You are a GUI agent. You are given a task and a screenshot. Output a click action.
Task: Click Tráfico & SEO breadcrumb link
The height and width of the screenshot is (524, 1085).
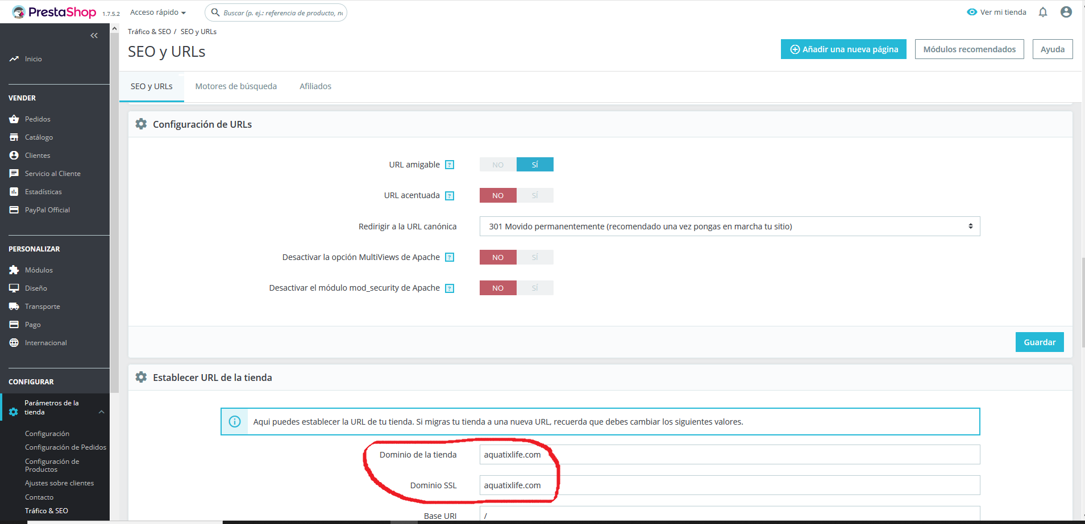pos(149,32)
